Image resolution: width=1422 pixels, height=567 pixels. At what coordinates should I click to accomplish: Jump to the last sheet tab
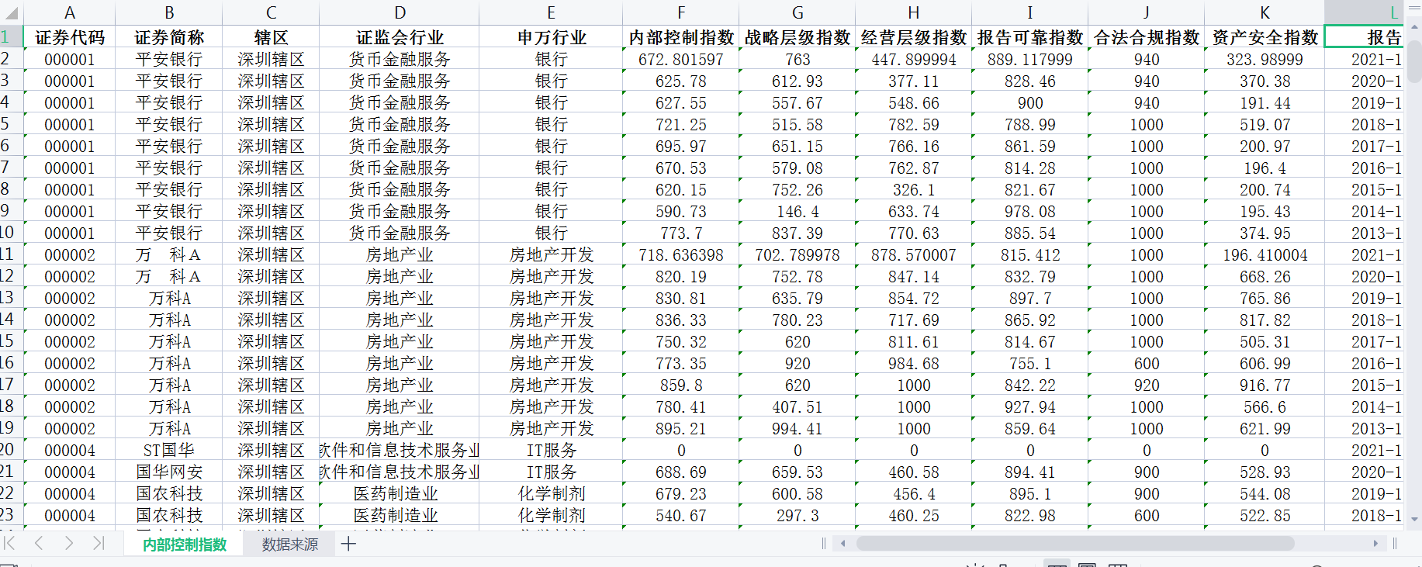[x=99, y=544]
